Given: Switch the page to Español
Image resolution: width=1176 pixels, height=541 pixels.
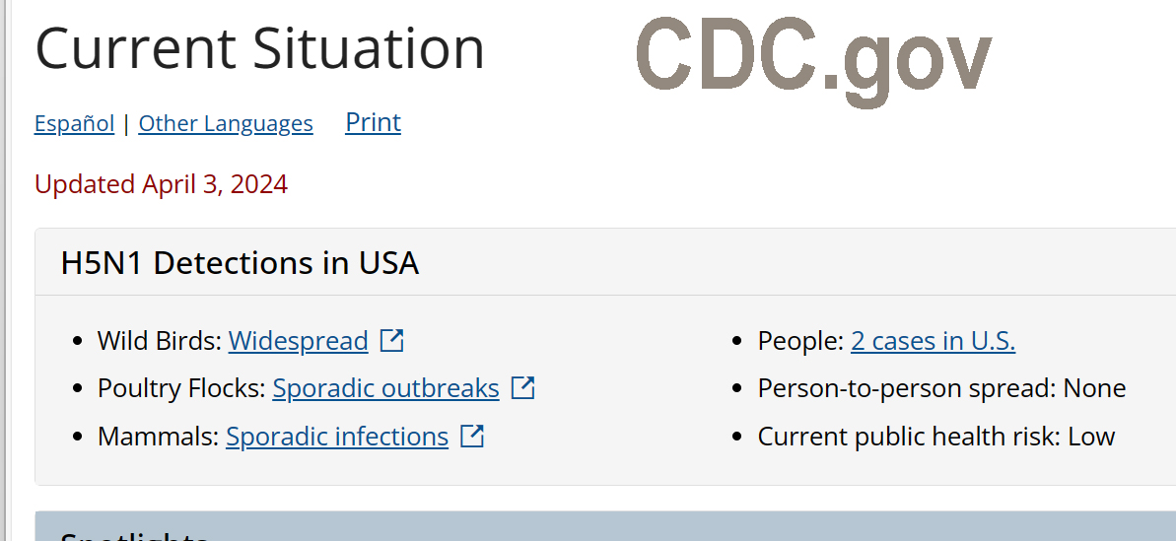Looking at the screenshot, I should point(74,124).
